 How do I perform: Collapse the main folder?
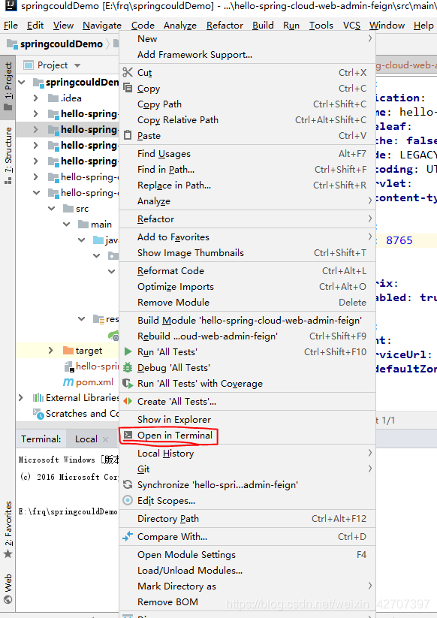(67, 224)
